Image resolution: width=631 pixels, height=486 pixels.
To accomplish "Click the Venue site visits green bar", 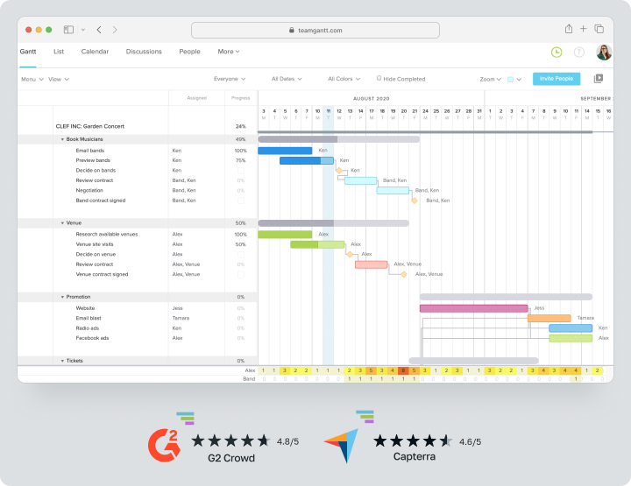I will click(317, 244).
